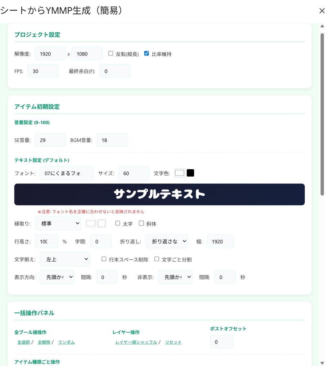This screenshot has height=369, width=328.
Task: Run レイヤー順シャッフル
Action: tap(136, 342)
